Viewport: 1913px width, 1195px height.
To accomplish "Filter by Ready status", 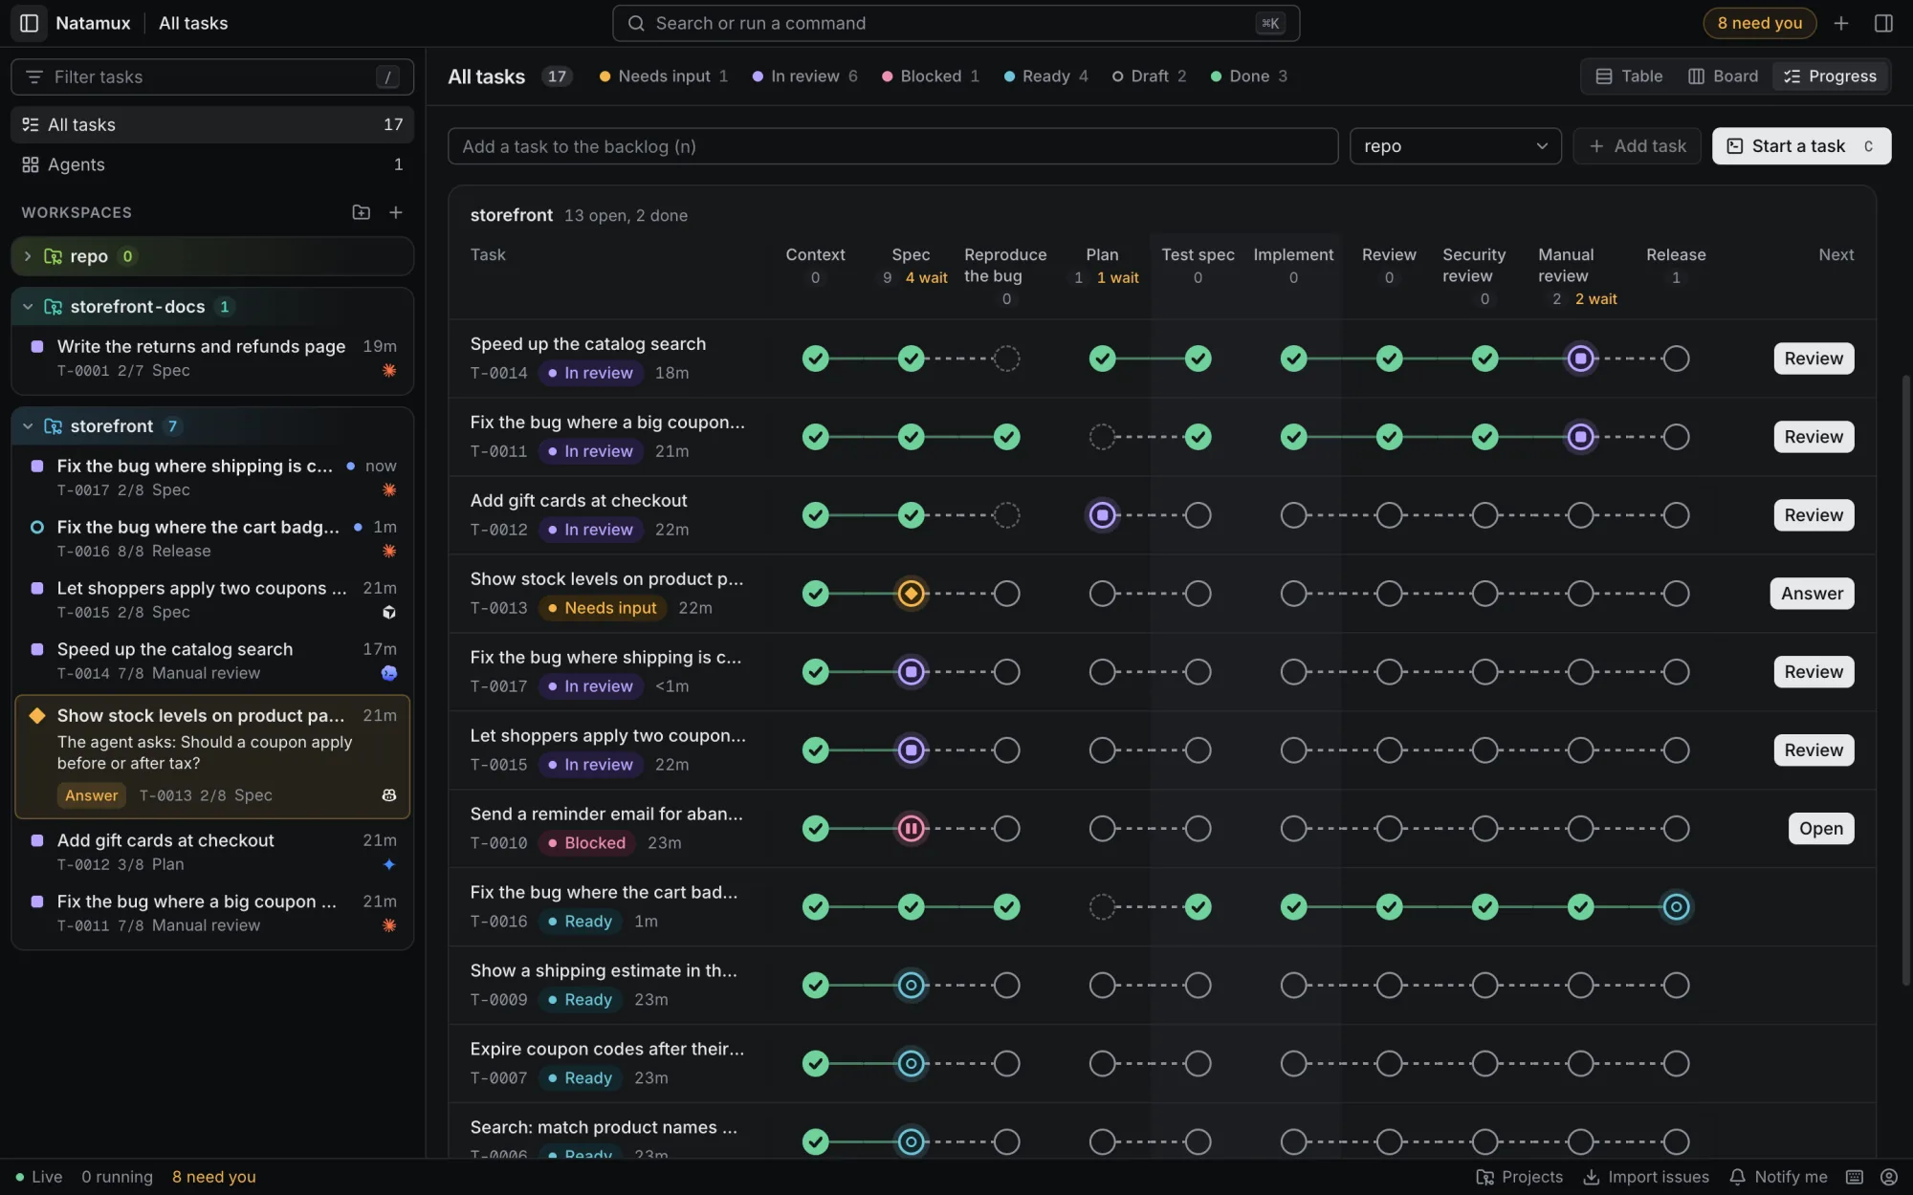I will point(1045,76).
